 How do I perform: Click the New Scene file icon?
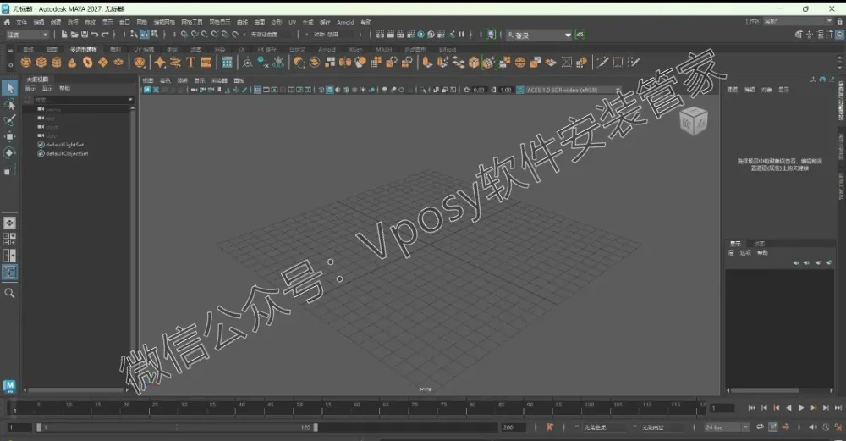click(x=64, y=35)
